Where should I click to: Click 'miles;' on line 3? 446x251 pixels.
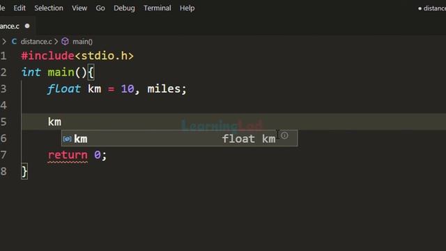point(167,89)
